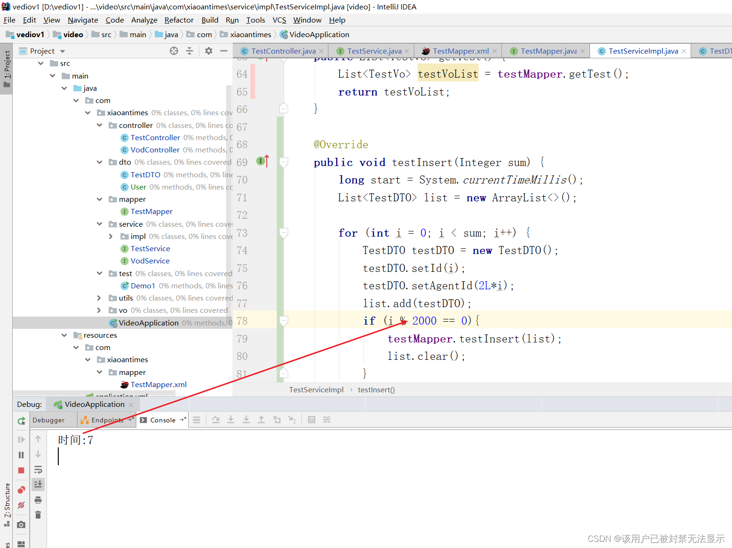This screenshot has height=548, width=732.
Task: Click the Rerun VideoApplication debug icon
Action: point(21,421)
